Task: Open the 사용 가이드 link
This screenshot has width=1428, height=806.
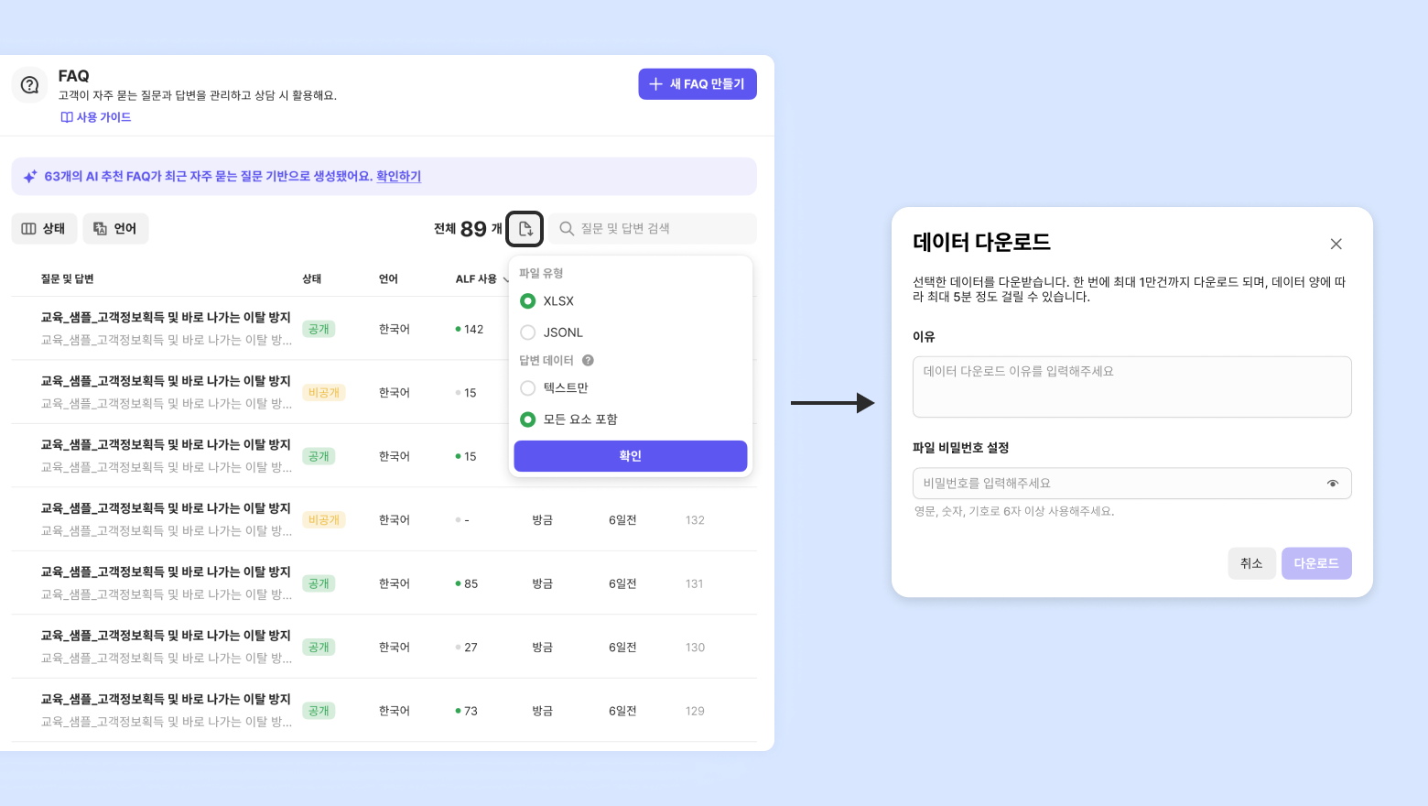Action: (x=96, y=117)
